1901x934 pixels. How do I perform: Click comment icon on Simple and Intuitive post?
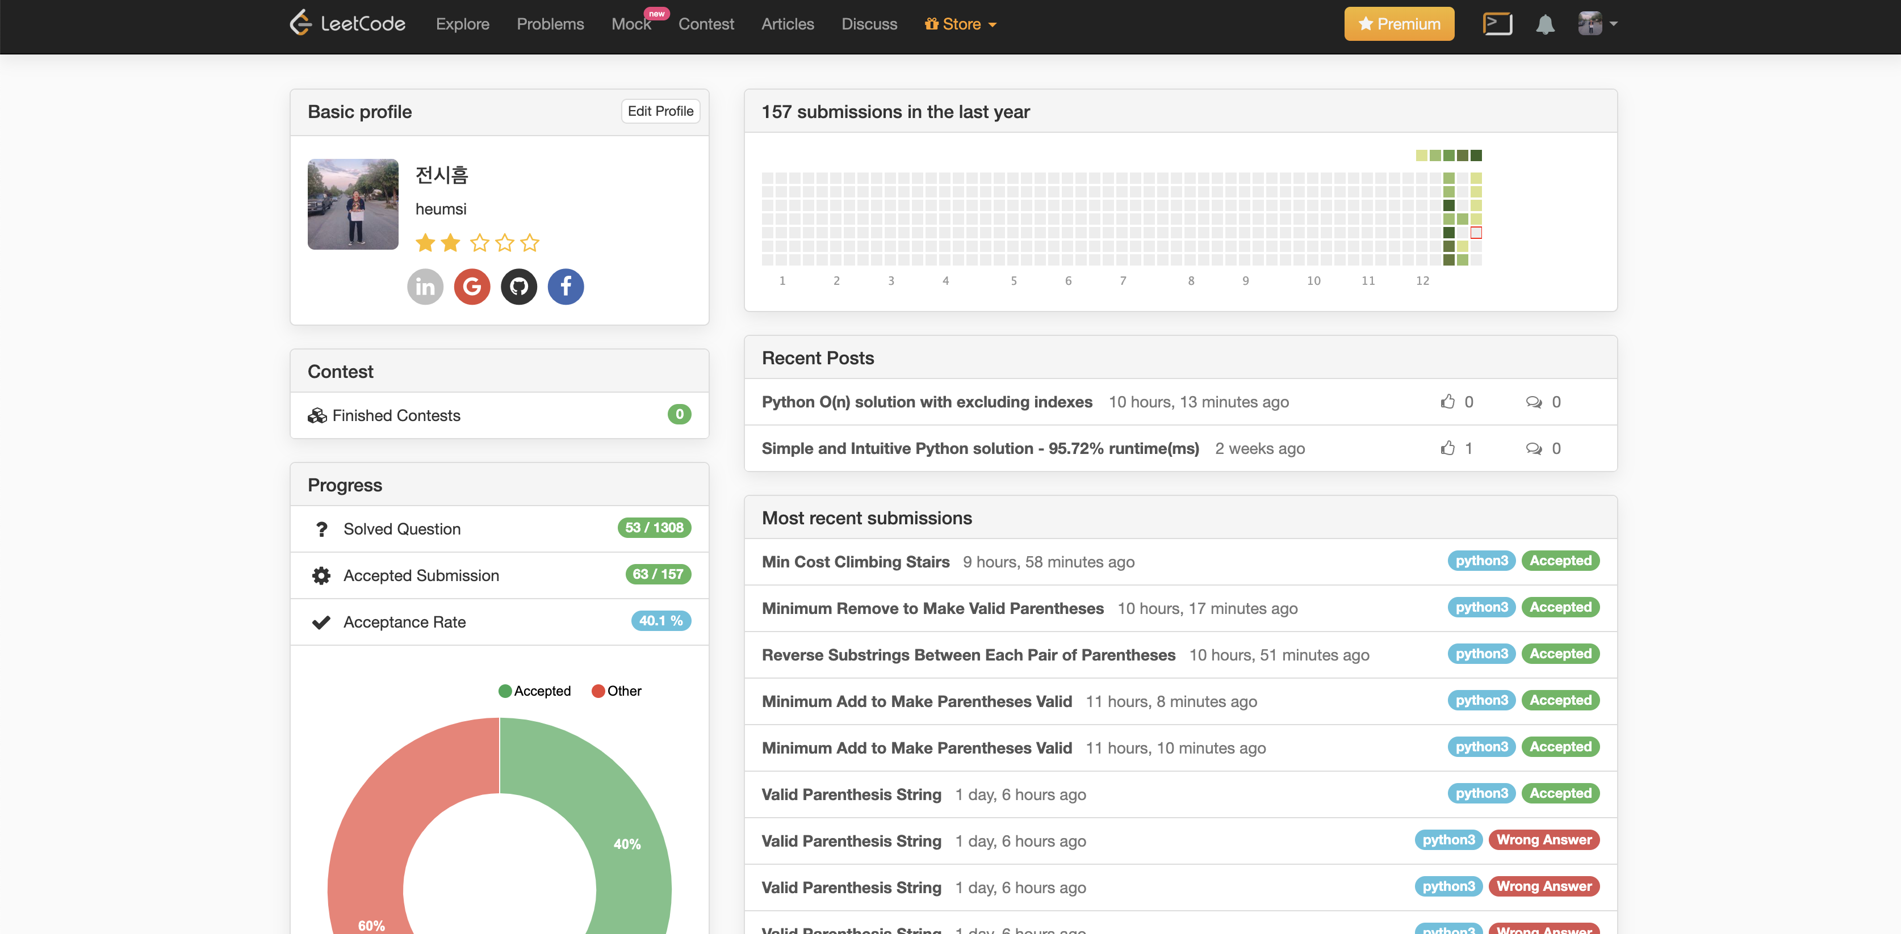[1534, 448]
